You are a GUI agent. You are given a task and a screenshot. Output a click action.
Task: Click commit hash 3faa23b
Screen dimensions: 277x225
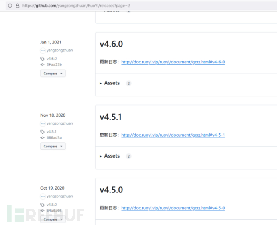tap(54, 65)
